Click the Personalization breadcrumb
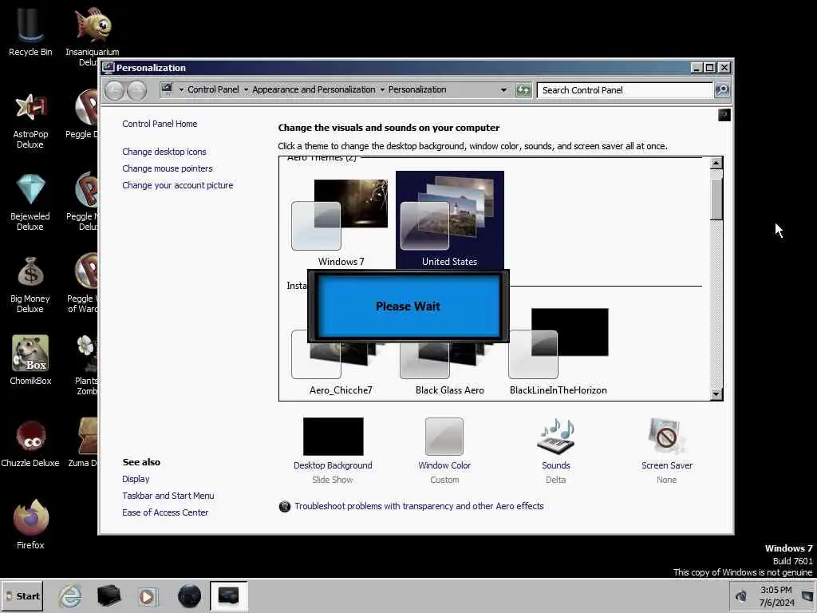Screen dimensions: 817x613 click(417, 89)
